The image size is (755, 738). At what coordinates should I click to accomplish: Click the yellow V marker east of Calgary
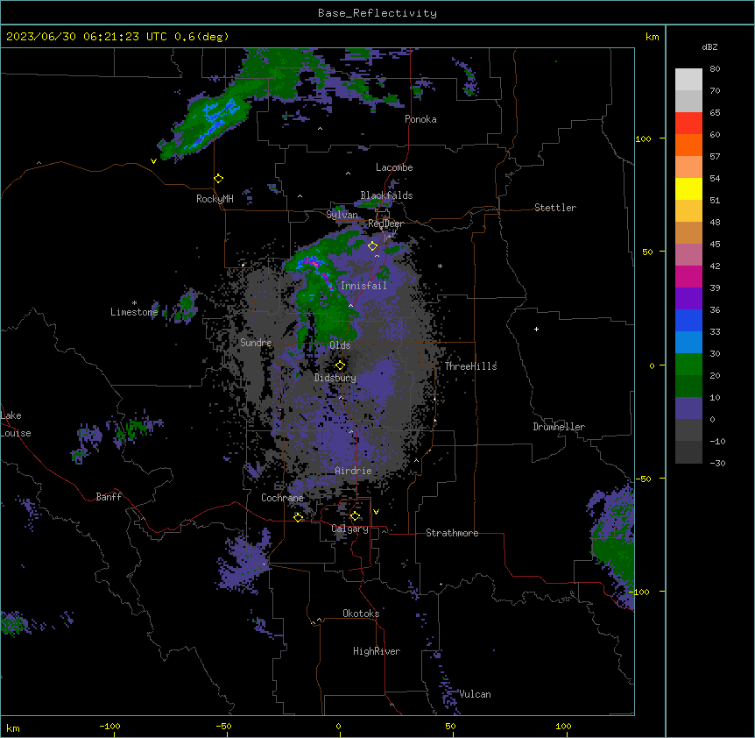click(376, 512)
